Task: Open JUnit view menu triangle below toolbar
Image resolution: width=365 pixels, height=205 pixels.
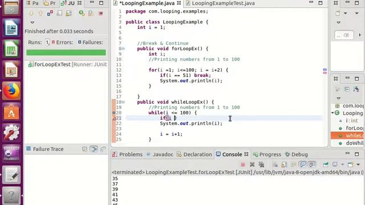Action: [33, 23]
